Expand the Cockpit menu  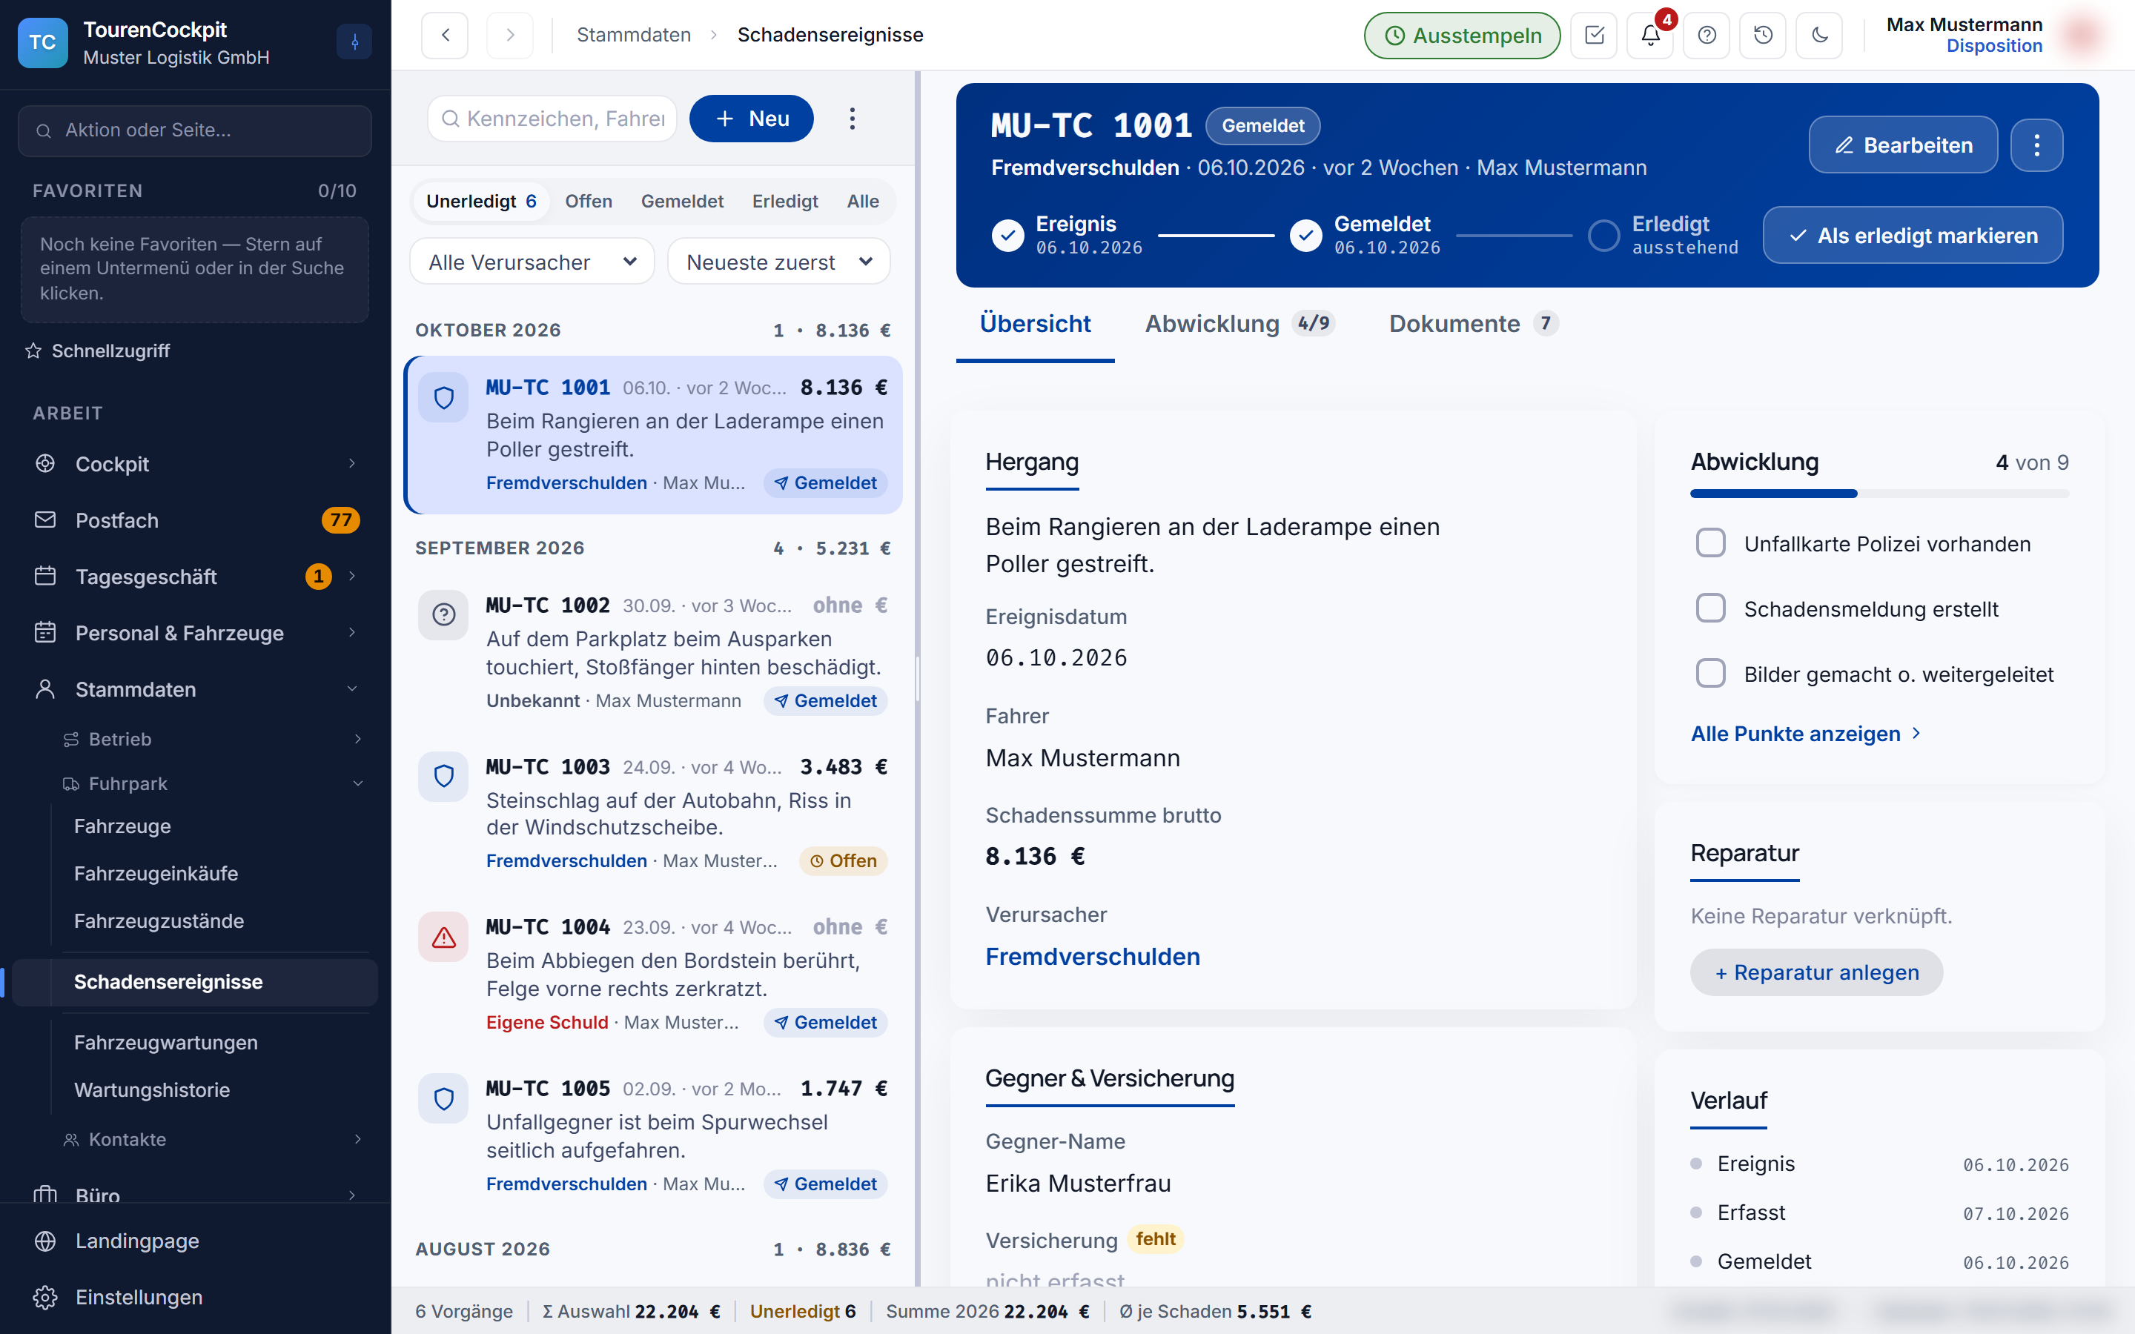click(x=196, y=464)
